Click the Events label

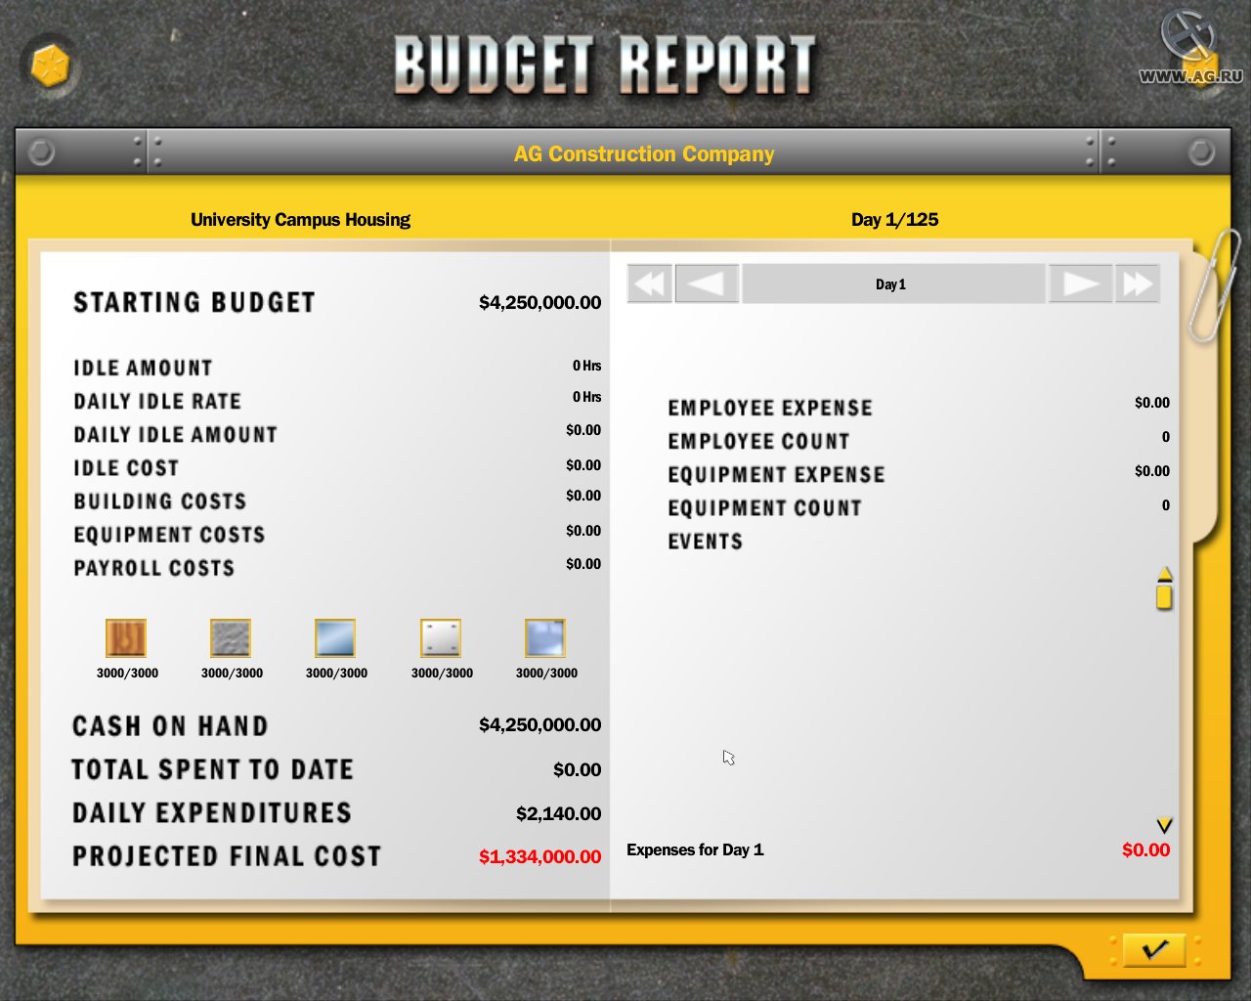coord(705,541)
